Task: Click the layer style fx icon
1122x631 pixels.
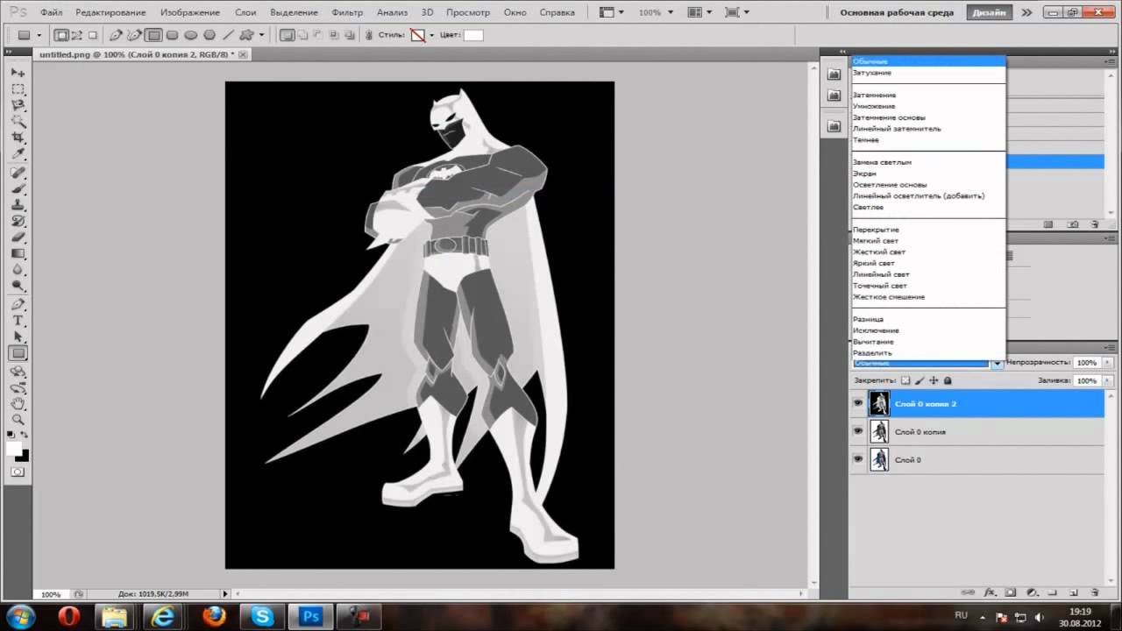Action: pyautogui.click(x=990, y=592)
